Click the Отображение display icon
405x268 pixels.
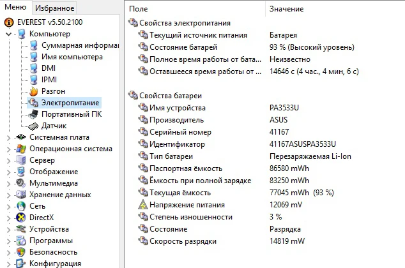click(x=21, y=172)
